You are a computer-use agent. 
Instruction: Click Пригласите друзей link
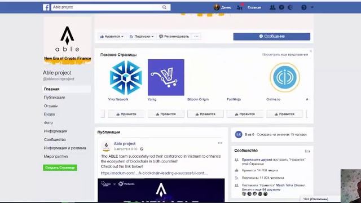coord(257,160)
